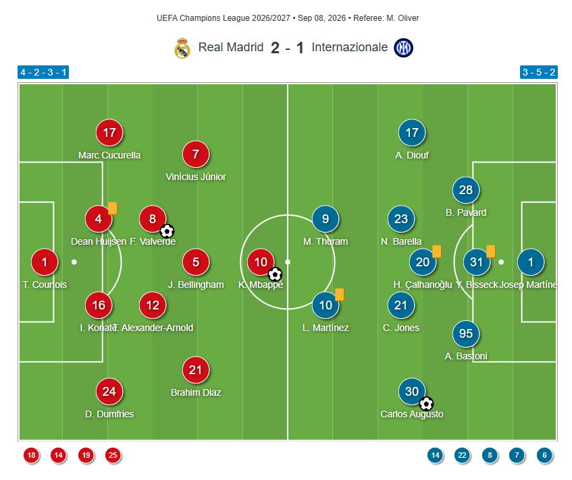Select Inter substitute number 14

435,455
